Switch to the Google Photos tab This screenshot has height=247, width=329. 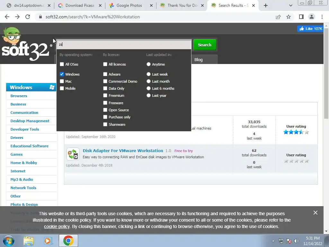pyautogui.click(x=130, y=5)
